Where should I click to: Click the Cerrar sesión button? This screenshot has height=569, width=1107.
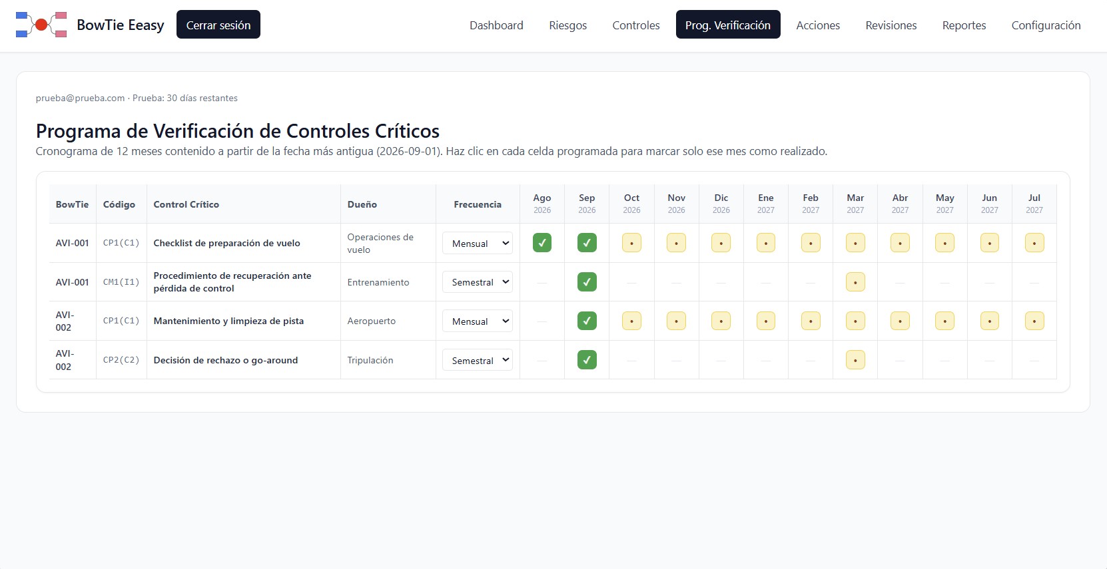(x=218, y=25)
